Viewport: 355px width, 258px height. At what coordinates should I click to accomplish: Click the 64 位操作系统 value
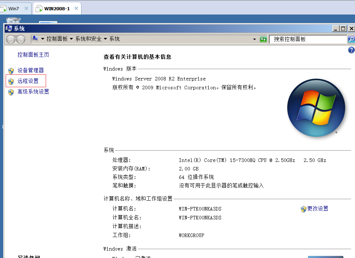pos(196,177)
